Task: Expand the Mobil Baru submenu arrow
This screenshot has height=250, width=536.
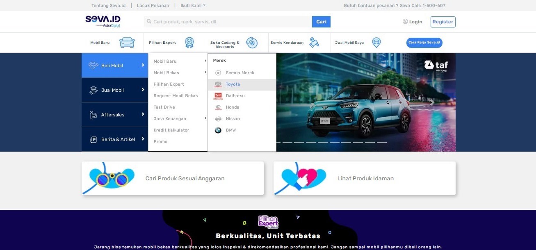Action: point(205,61)
